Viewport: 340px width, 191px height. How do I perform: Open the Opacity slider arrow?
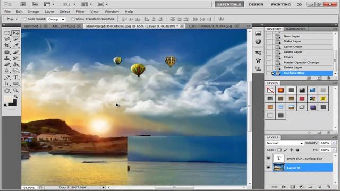point(334,143)
